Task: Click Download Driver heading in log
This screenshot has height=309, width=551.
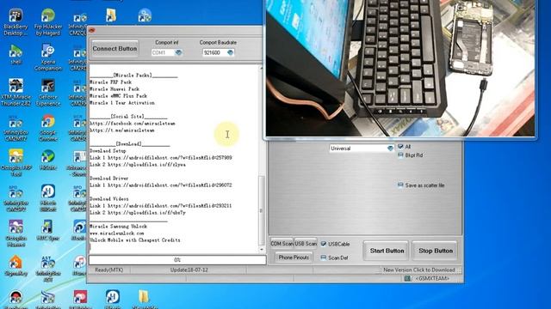Action: [109, 179]
